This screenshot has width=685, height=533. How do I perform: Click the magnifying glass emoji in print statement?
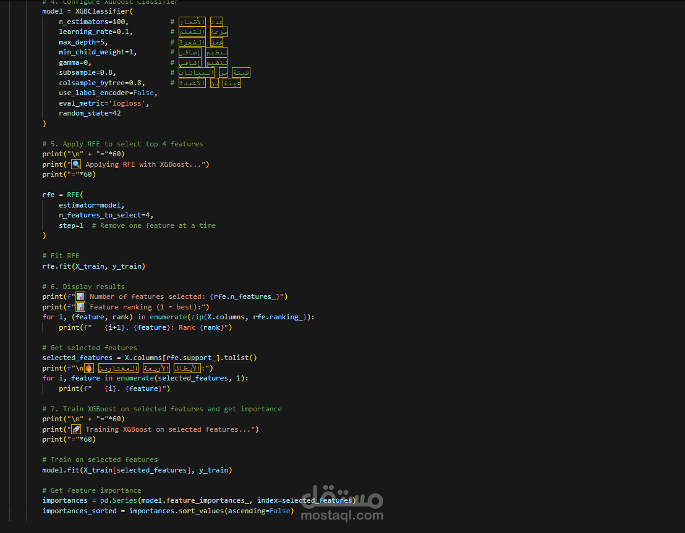76,164
